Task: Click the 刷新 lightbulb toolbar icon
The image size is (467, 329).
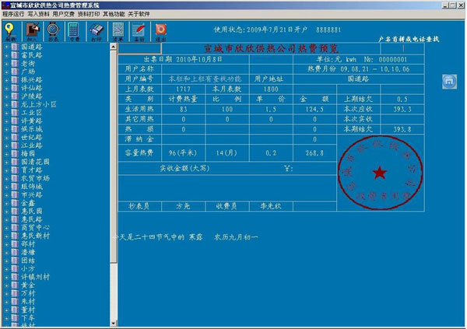Action: tap(10, 31)
